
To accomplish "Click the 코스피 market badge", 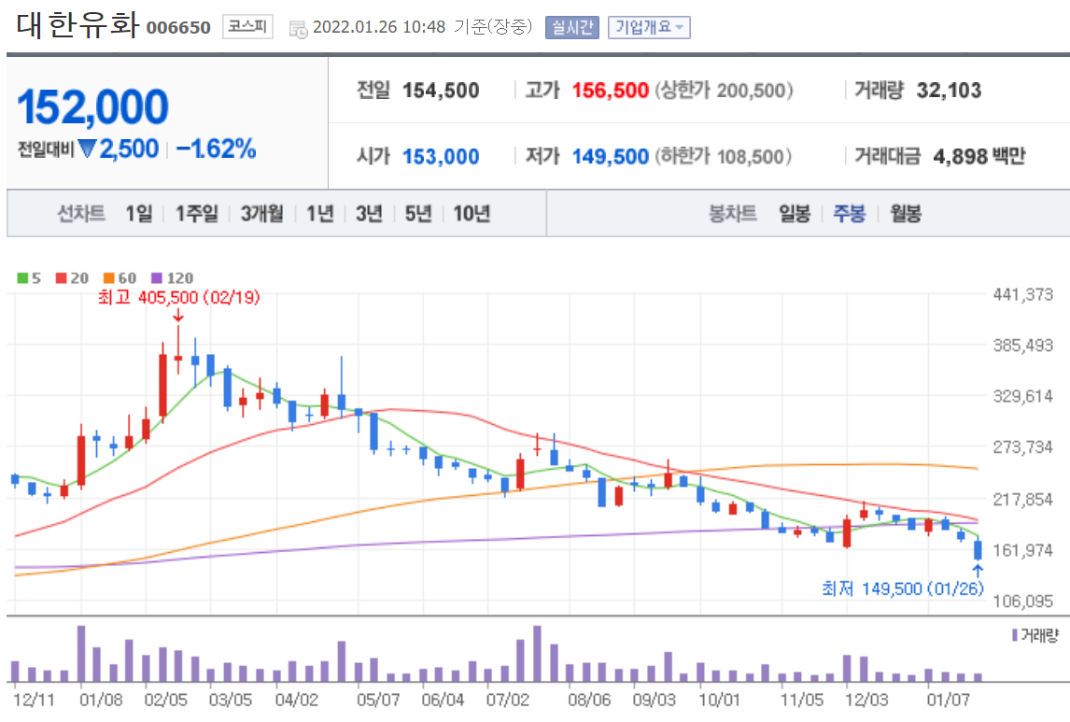I will pos(247,26).
